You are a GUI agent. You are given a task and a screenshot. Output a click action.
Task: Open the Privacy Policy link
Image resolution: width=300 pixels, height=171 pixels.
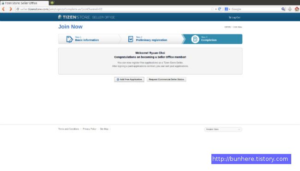click(x=90, y=129)
